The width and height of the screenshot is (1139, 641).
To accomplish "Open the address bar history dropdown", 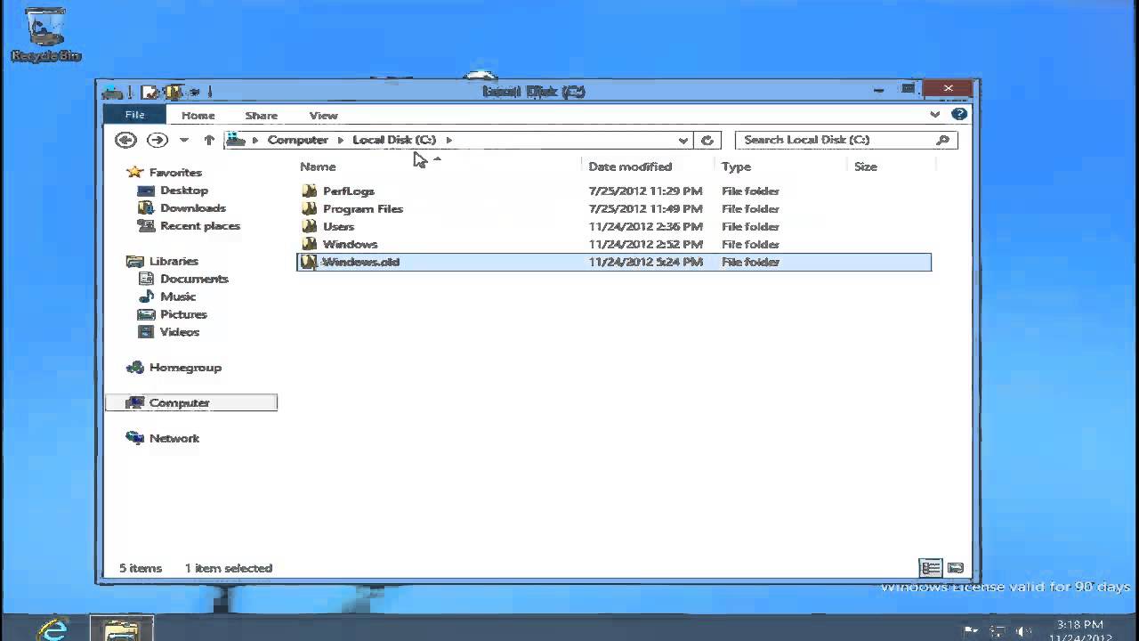I will [x=683, y=141].
